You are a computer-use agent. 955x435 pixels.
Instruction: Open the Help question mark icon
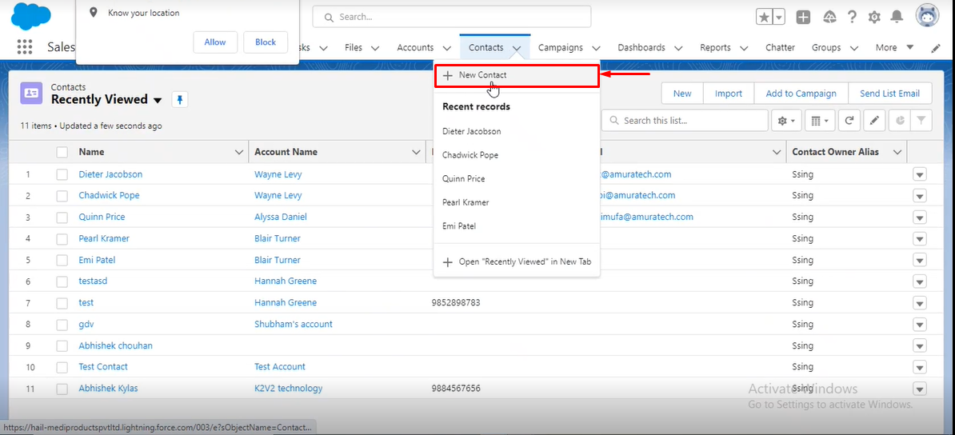point(852,17)
